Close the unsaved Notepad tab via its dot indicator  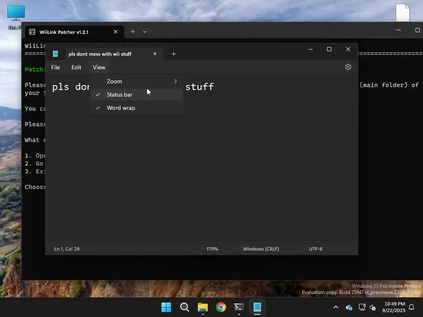(x=155, y=54)
